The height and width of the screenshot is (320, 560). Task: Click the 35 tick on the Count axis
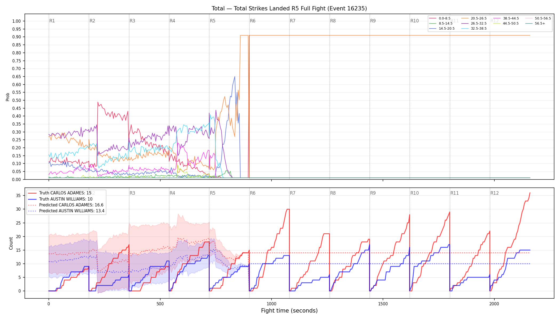18,195
